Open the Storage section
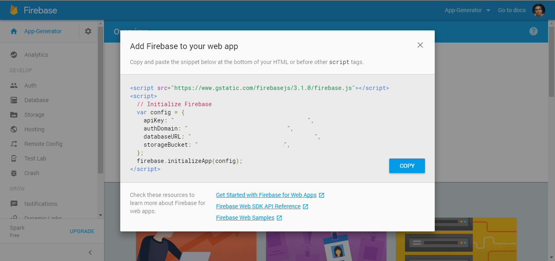This screenshot has width=555, height=261. [x=34, y=114]
